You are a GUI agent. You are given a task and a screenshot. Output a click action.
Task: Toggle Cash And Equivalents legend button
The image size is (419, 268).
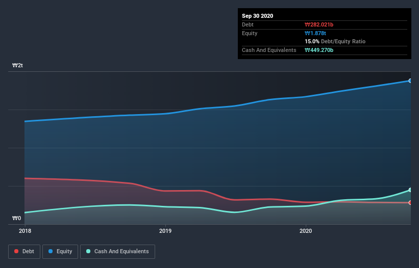coord(117,252)
